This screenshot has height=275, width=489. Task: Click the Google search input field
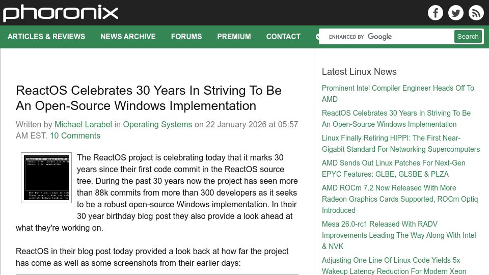387,37
